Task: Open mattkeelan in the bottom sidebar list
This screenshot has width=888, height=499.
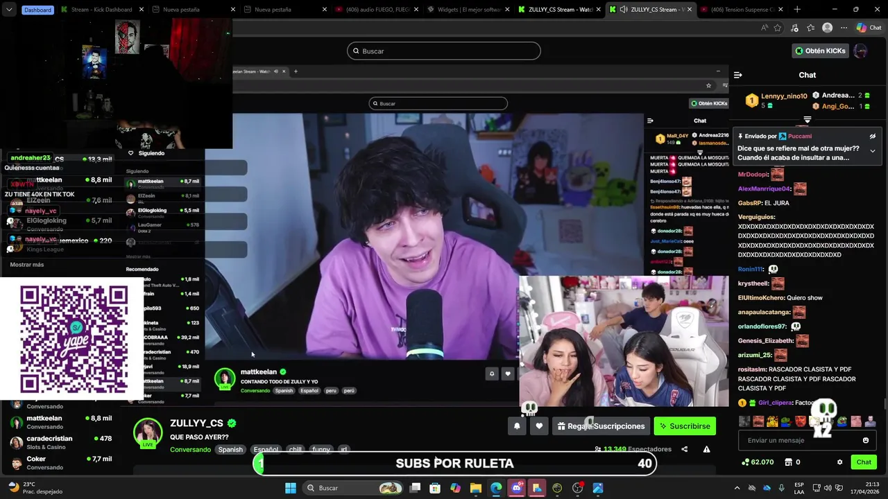Action: (x=61, y=421)
